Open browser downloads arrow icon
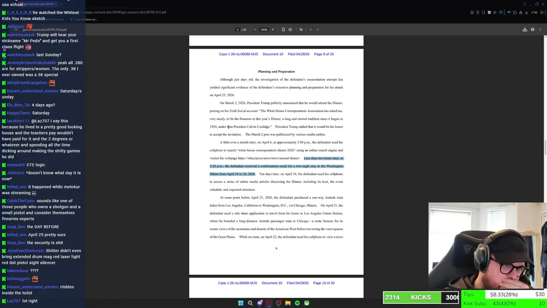This screenshot has height=308, width=547. (526, 12)
